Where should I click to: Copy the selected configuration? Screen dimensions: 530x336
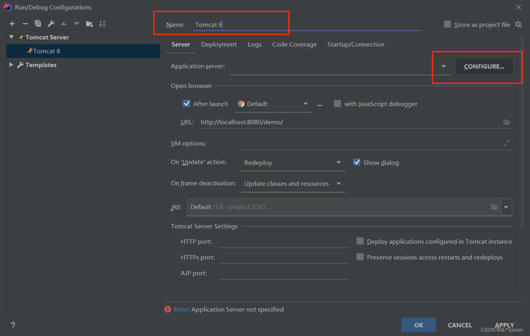[x=38, y=24]
